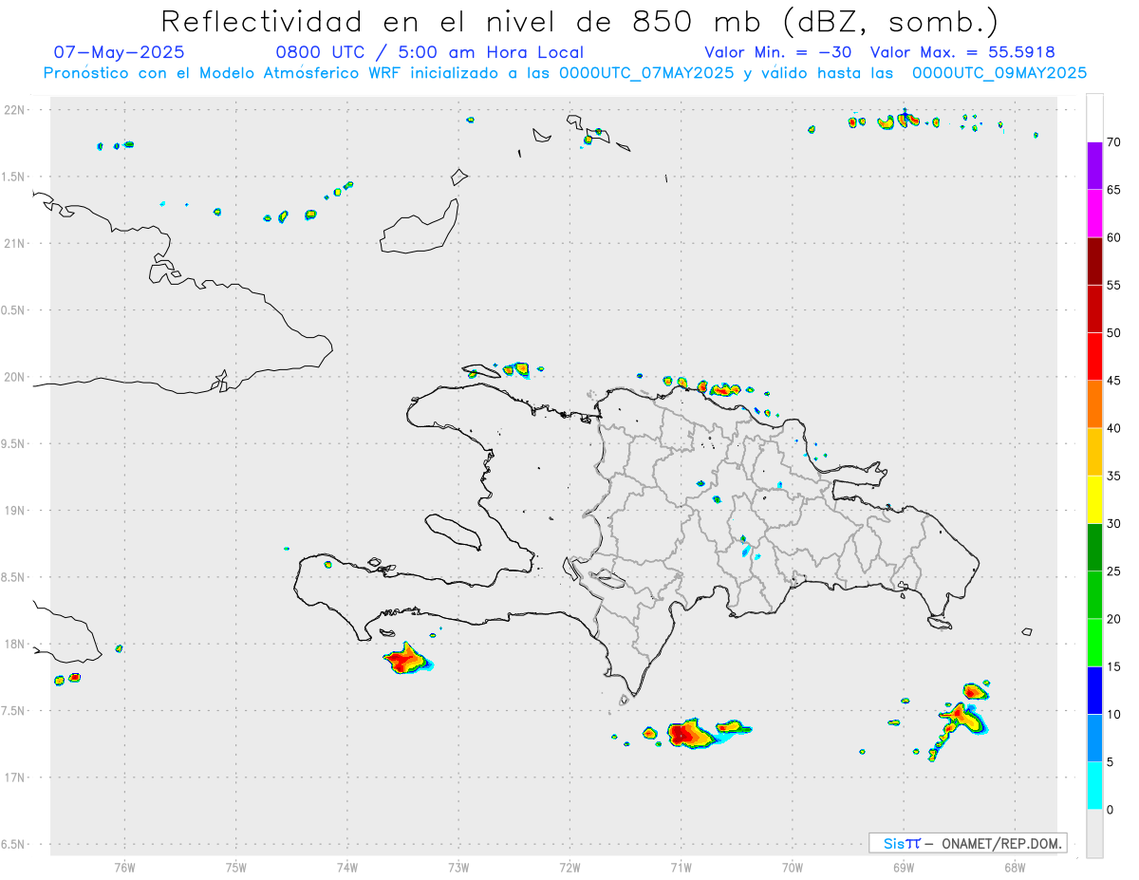Viewport: 1139px width, 880px height.
Task: Click the 21N latitude axis label
Action: 16,244
